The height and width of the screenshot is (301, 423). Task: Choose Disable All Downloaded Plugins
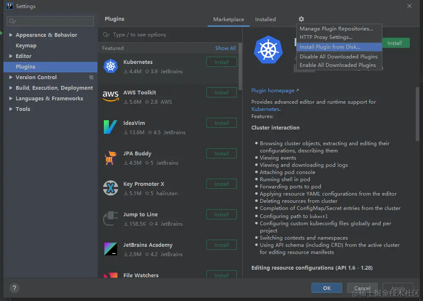click(339, 57)
